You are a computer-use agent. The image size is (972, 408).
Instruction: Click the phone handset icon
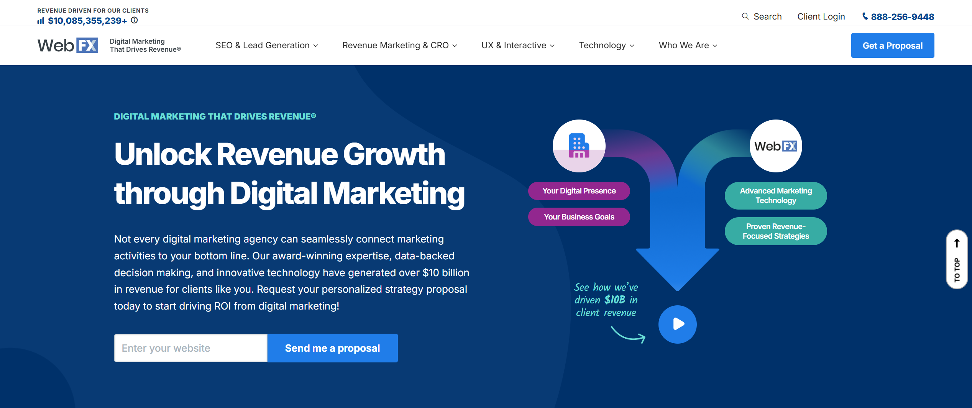pyautogui.click(x=865, y=16)
